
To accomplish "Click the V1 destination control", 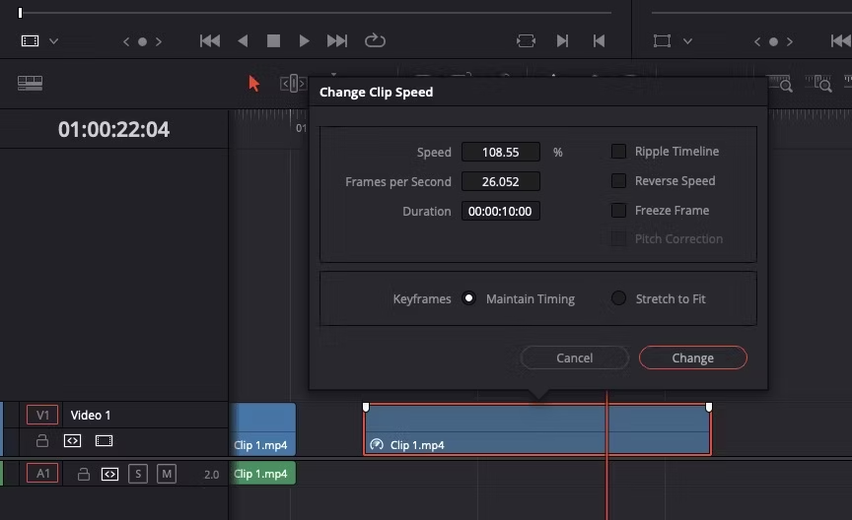I will tap(42, 416).
